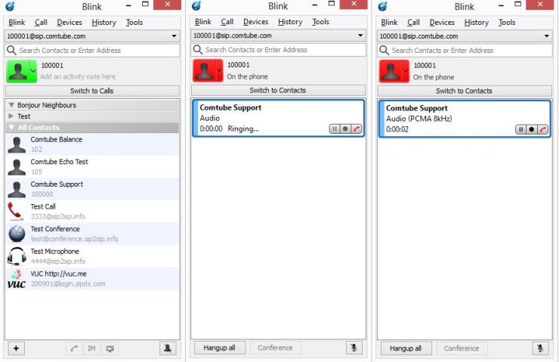559x362 pixels.
Task: Click the audio call icon in the bottom toolbar
Action: (x=74, y=348)
